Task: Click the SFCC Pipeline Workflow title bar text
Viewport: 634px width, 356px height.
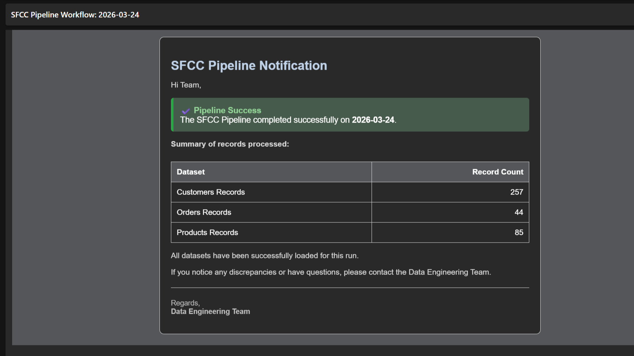Action: pos(75,15)
